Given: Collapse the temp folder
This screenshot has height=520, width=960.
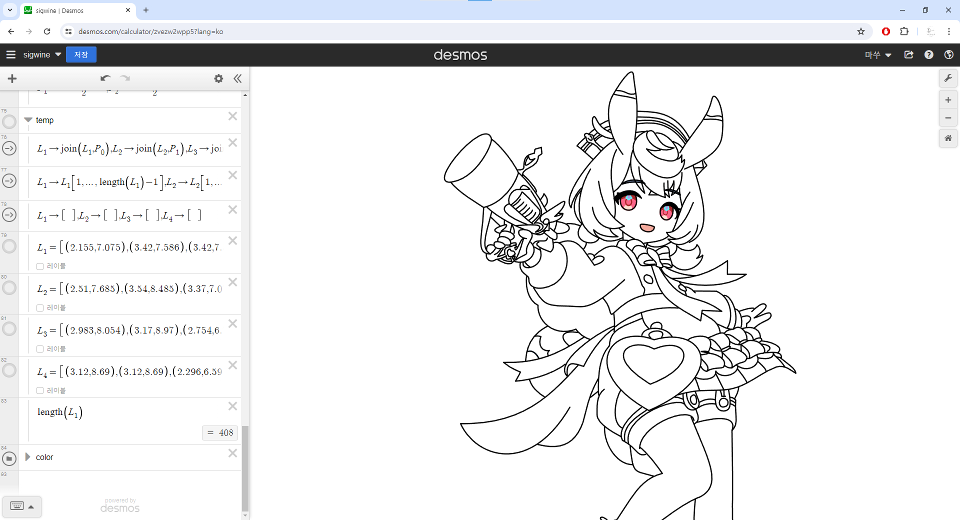Looking at the screenshot, I should pyautogui.click(x=28, y=120).
